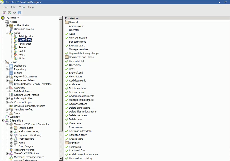Open the Edit menu
Screen dimensions: 230x161
[13, 7]
